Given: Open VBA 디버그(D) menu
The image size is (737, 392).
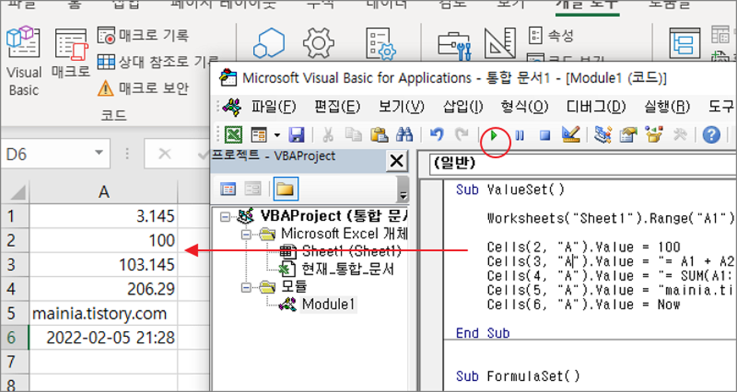Looking at the screenshot, I should tap(595, 107).
